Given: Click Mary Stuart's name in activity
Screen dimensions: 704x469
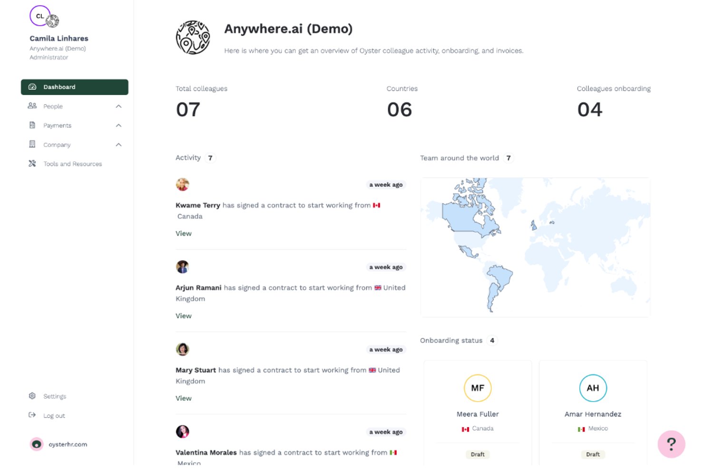Looking at the screenshot, I should (x=196, y=370).
